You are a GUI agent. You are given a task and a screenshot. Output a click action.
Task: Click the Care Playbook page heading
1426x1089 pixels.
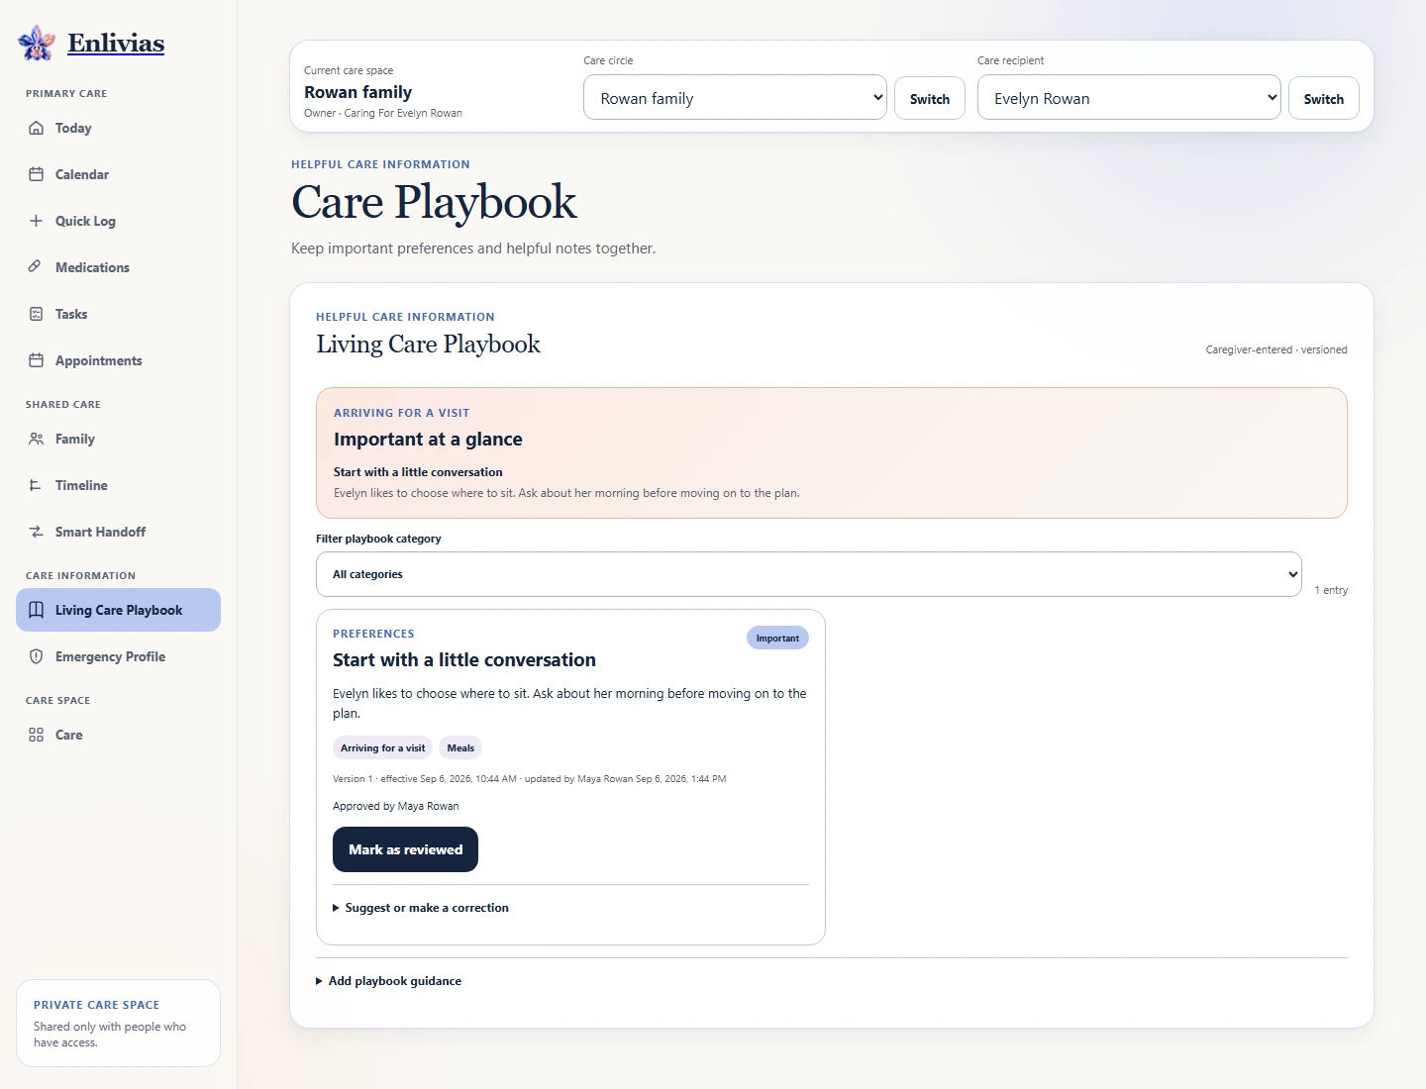[434, 202]
